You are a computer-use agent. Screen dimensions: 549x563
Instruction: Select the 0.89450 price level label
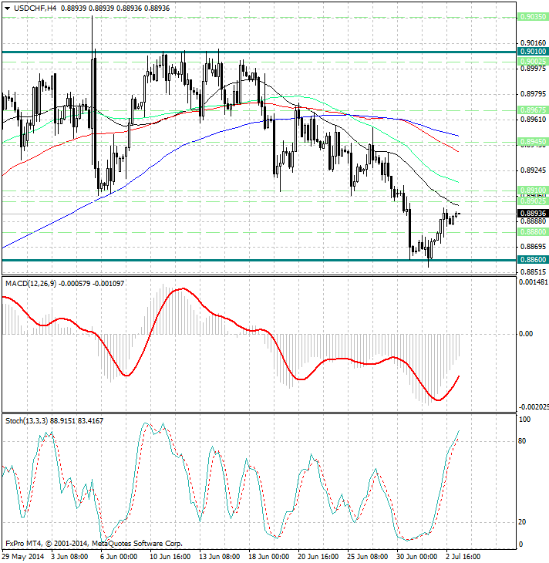click(533, 142)
